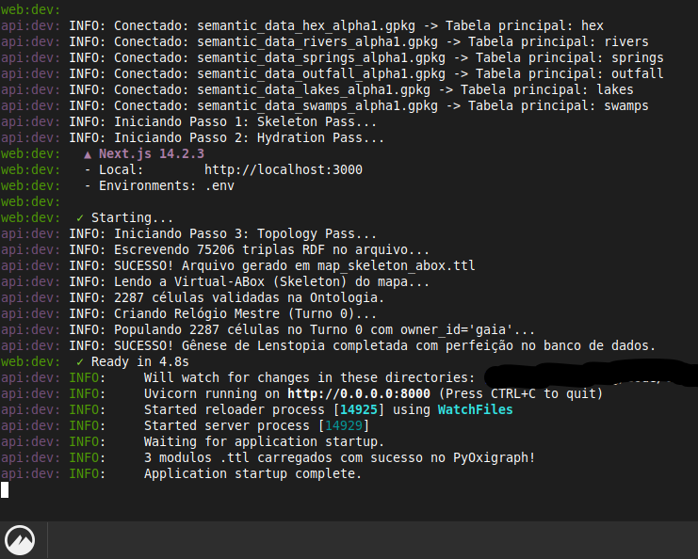Click reloader process ID 14925
The image size is (698, 559).
coord(359,410)
